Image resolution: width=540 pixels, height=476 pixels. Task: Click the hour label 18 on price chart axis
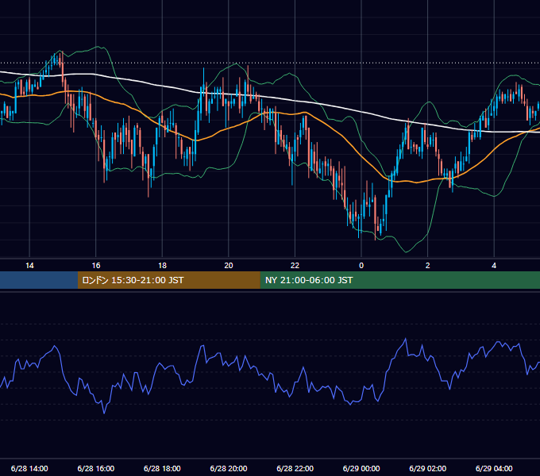(x=162, y=266)
